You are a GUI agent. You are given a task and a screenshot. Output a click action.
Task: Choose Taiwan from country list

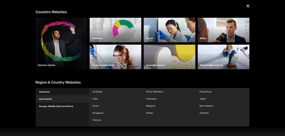coord(150,113)
